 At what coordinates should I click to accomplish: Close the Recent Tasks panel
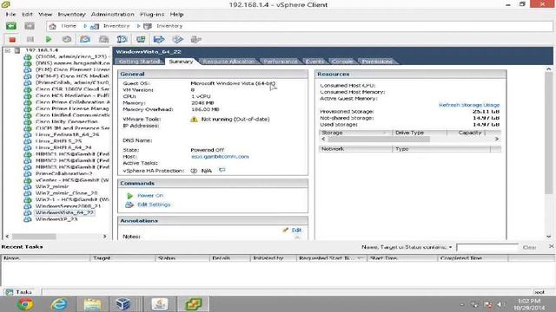point(551,246)
